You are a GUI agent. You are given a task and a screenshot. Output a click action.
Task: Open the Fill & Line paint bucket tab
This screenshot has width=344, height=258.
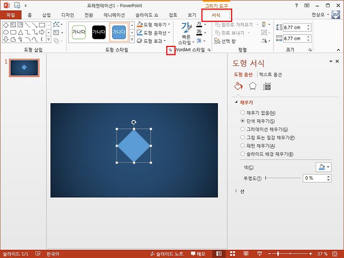pos(238,86)
